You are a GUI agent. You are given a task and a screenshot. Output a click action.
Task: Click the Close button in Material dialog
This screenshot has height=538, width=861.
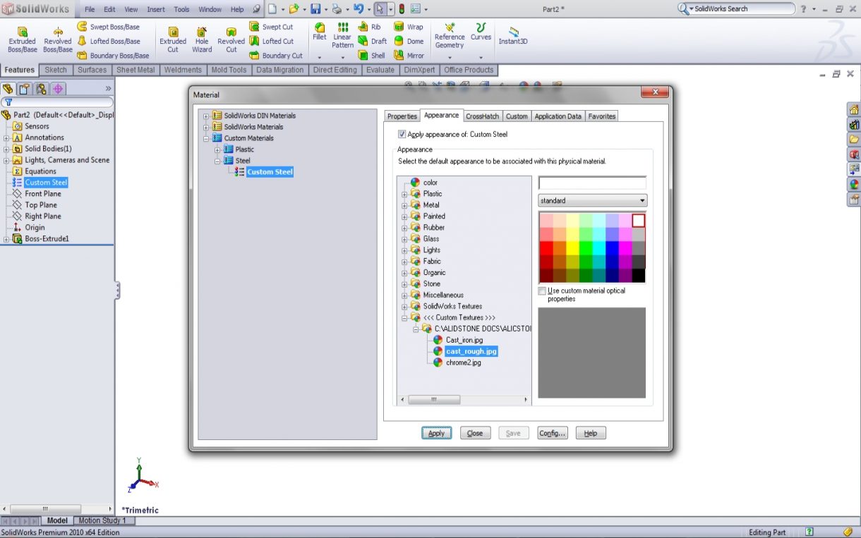pyautogui.click(x=475, y=433)
